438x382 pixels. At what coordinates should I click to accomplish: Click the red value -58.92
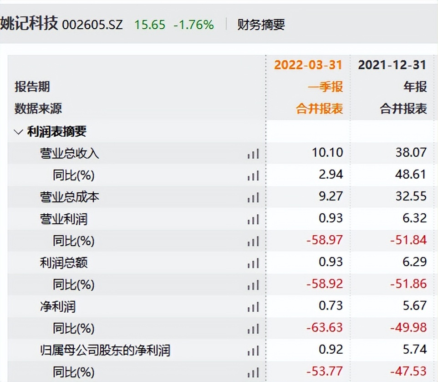pos(325,284)
